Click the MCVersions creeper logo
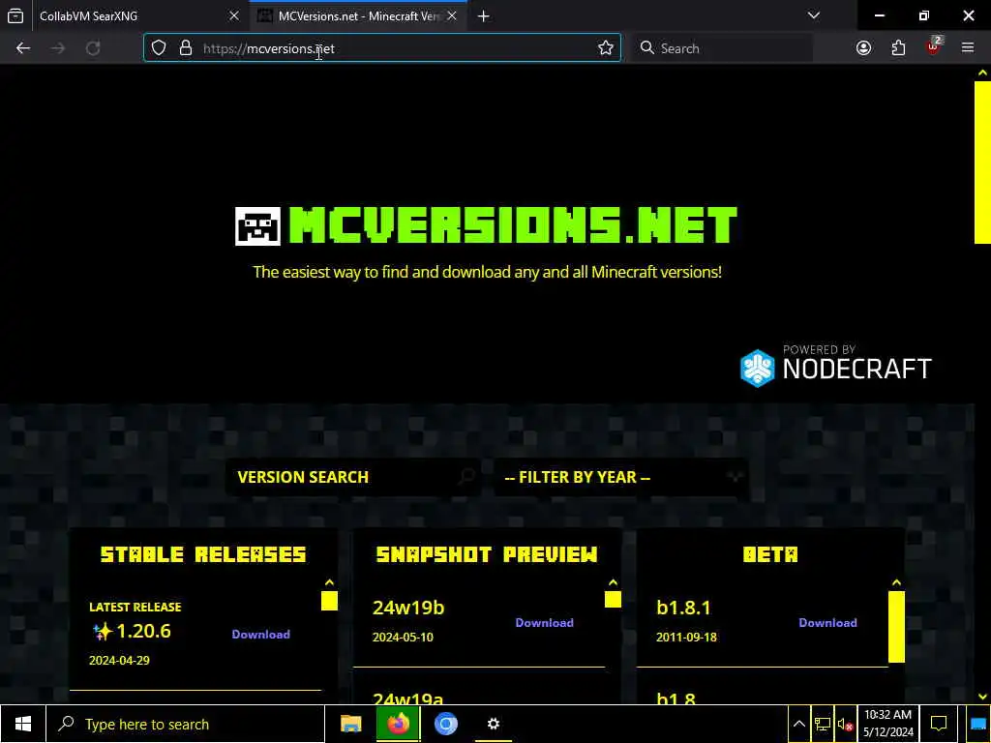Image resolution: width=991 pixels, height=743 pixels. click(257, 225)
